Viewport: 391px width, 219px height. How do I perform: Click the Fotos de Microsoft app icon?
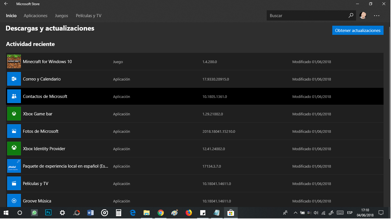coord(14,131)
